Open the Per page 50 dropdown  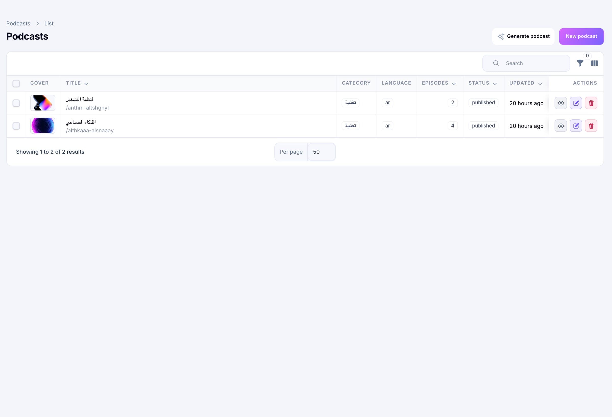pos(321,152)
